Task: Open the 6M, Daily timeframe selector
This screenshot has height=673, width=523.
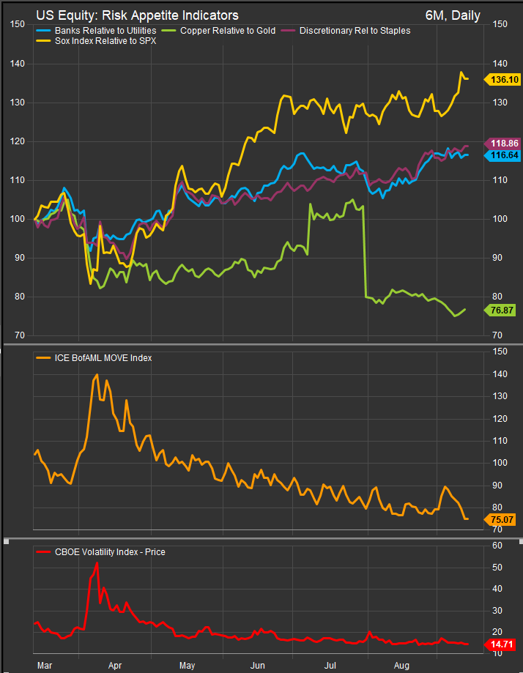Action: [453, 15]
